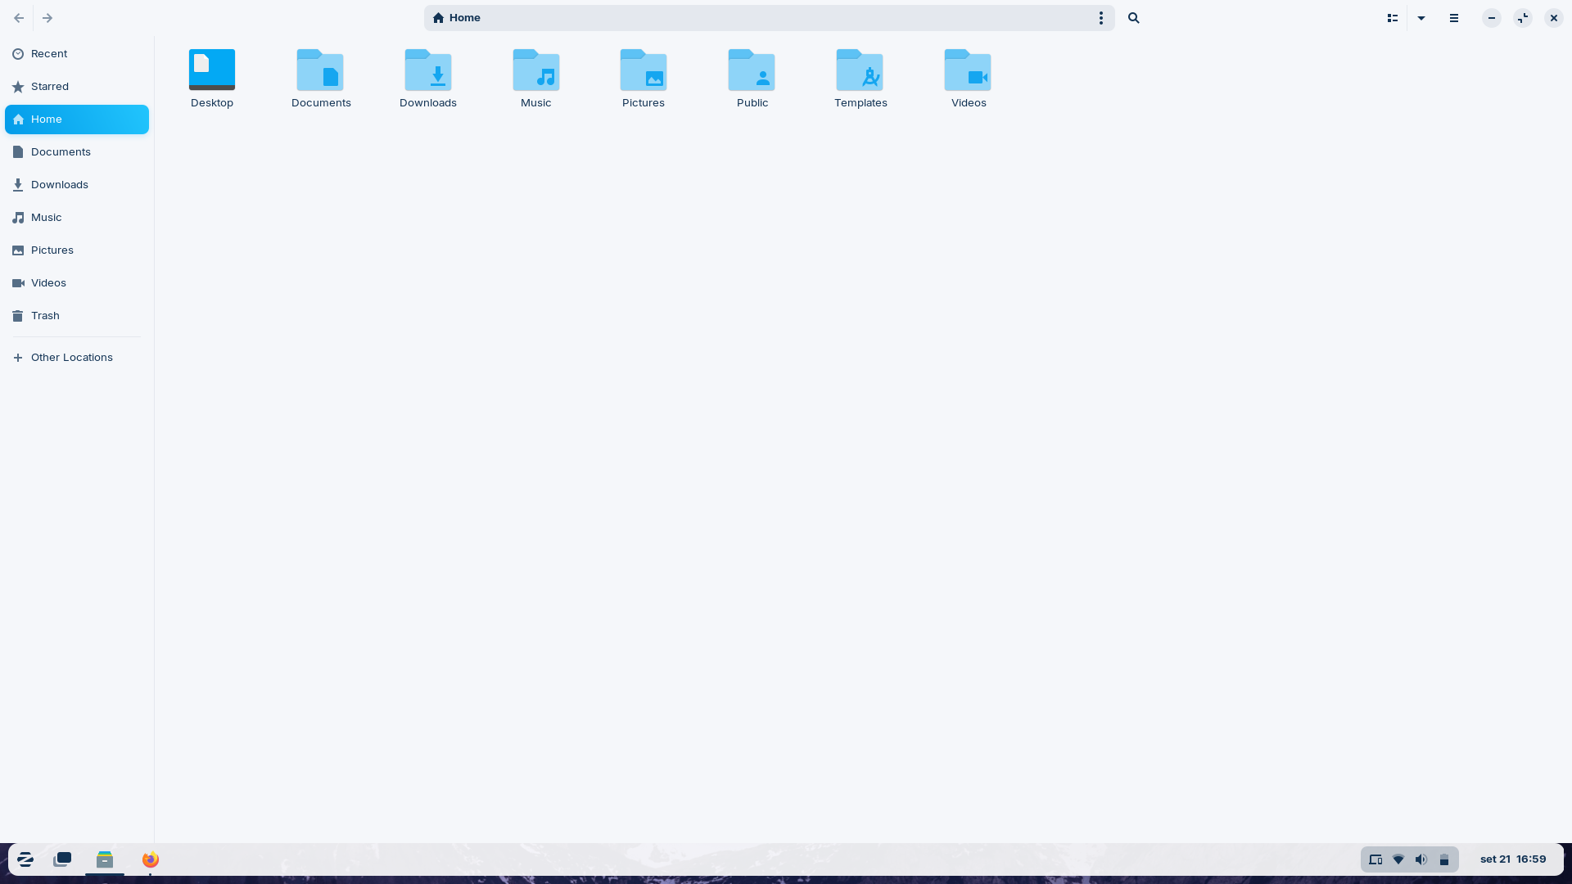Open Trash from the sidebar
Viewport: 1572px width, 884px height.
coord(45,316)
